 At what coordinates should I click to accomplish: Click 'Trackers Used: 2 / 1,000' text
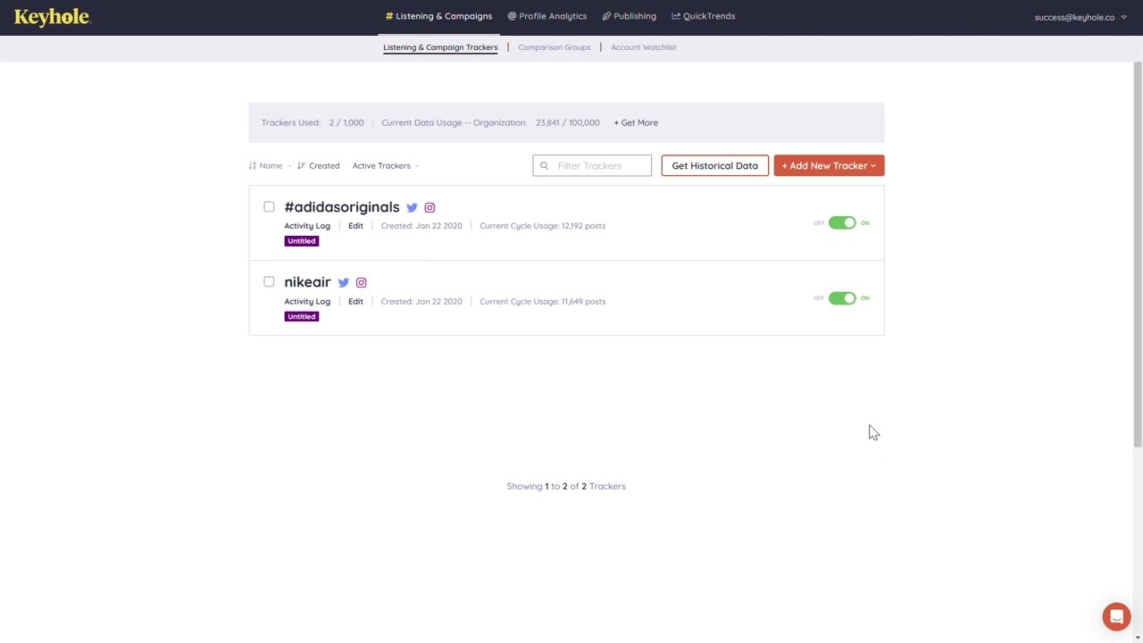click(313, 122)
